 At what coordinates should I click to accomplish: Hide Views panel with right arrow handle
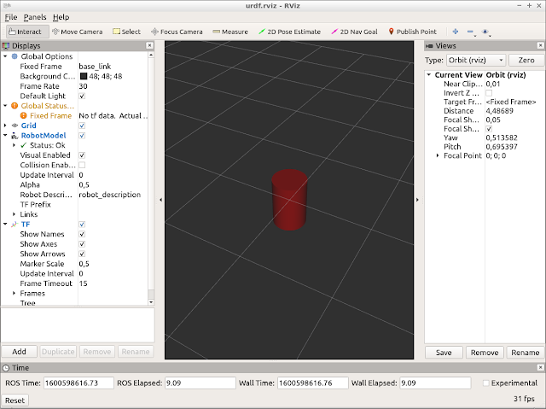417,200
